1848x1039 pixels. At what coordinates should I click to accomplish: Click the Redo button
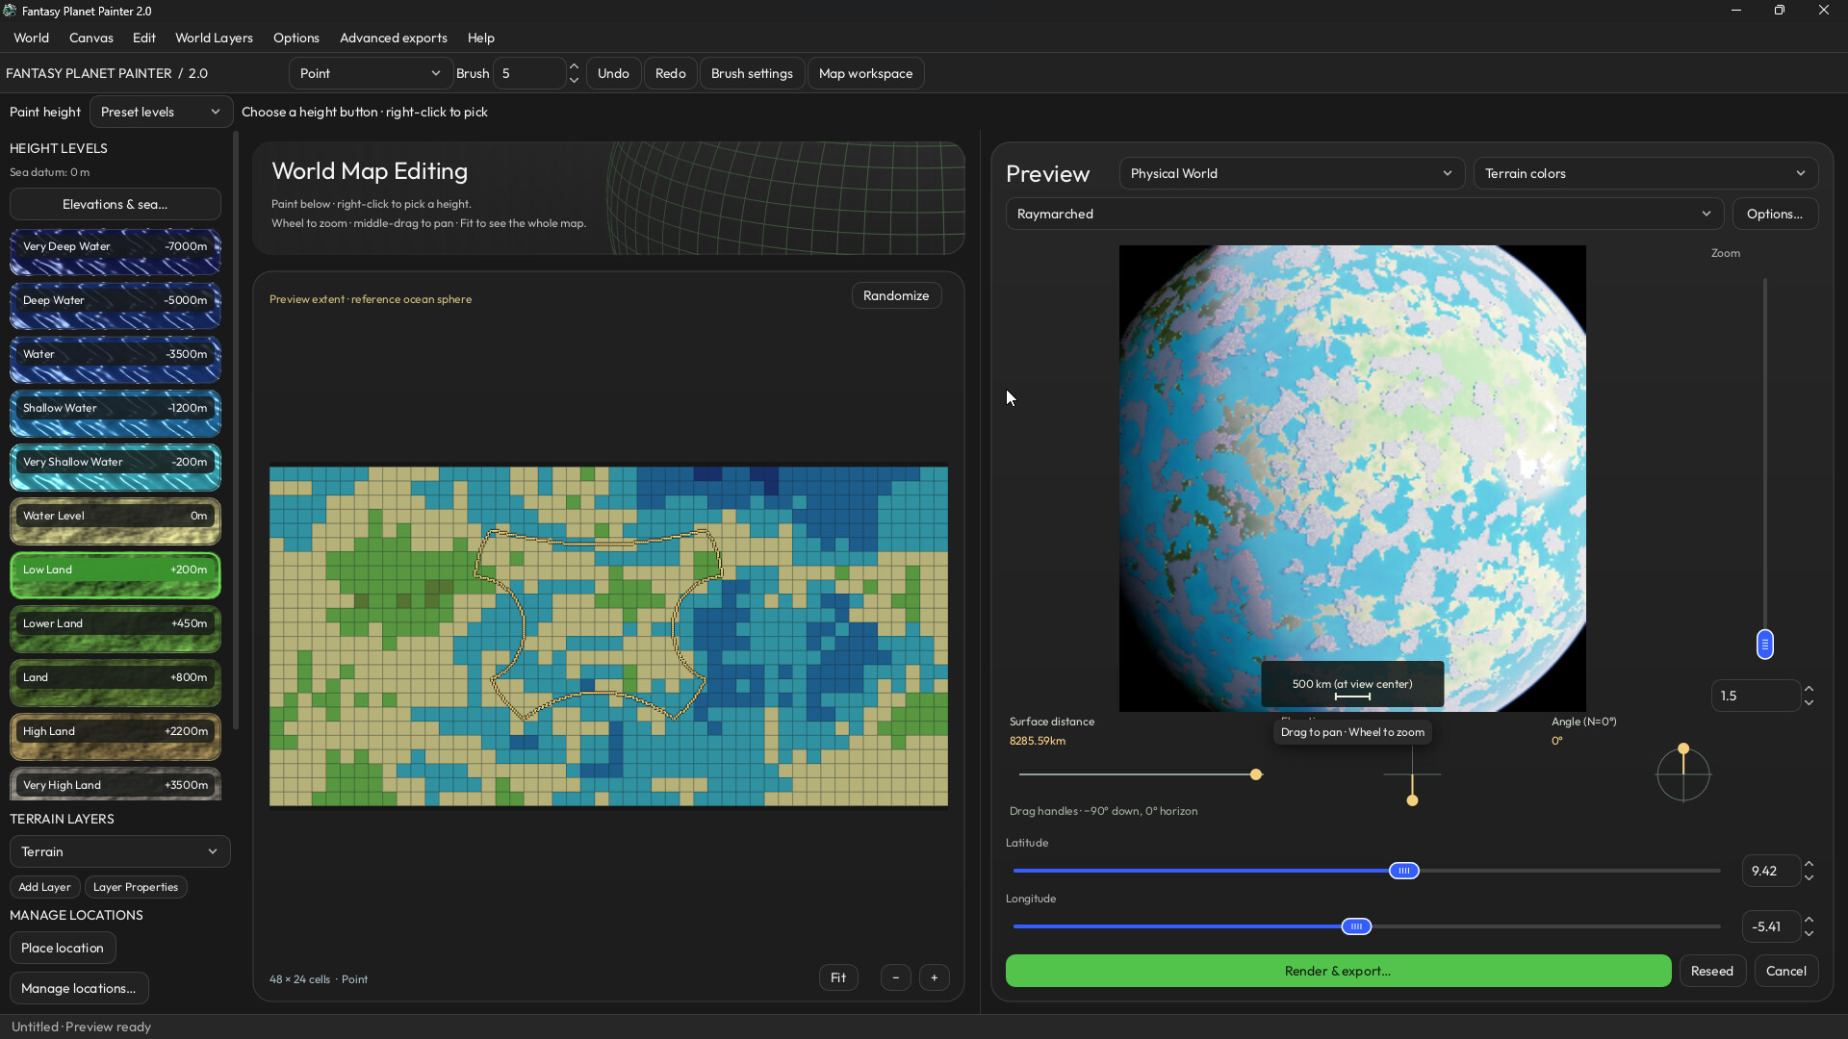click(x=671, y=73)
